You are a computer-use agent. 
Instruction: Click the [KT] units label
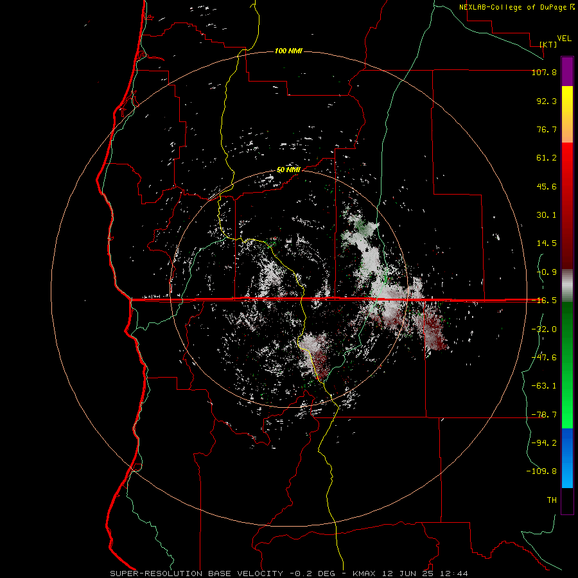tap(548, 44)
